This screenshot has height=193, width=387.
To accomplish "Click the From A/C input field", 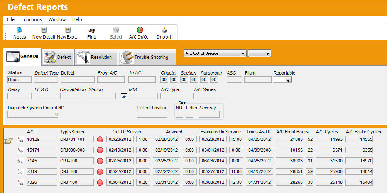I will coord(111,80).
